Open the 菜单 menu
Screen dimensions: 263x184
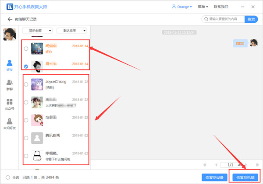pyautogui.click(x=203, y=7)
